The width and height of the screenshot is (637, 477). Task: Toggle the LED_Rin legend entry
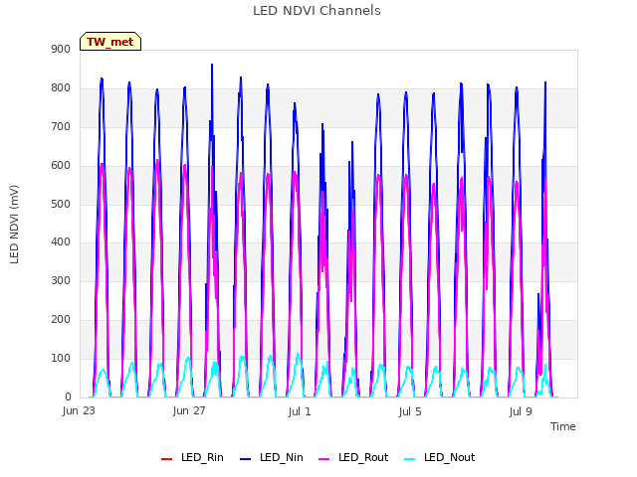[192, 457]
